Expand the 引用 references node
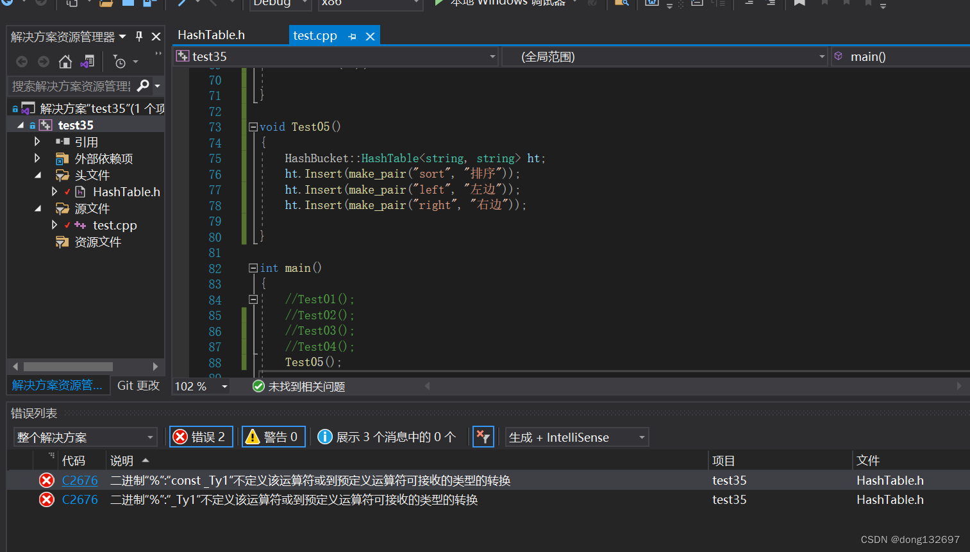 pos(37,141)
